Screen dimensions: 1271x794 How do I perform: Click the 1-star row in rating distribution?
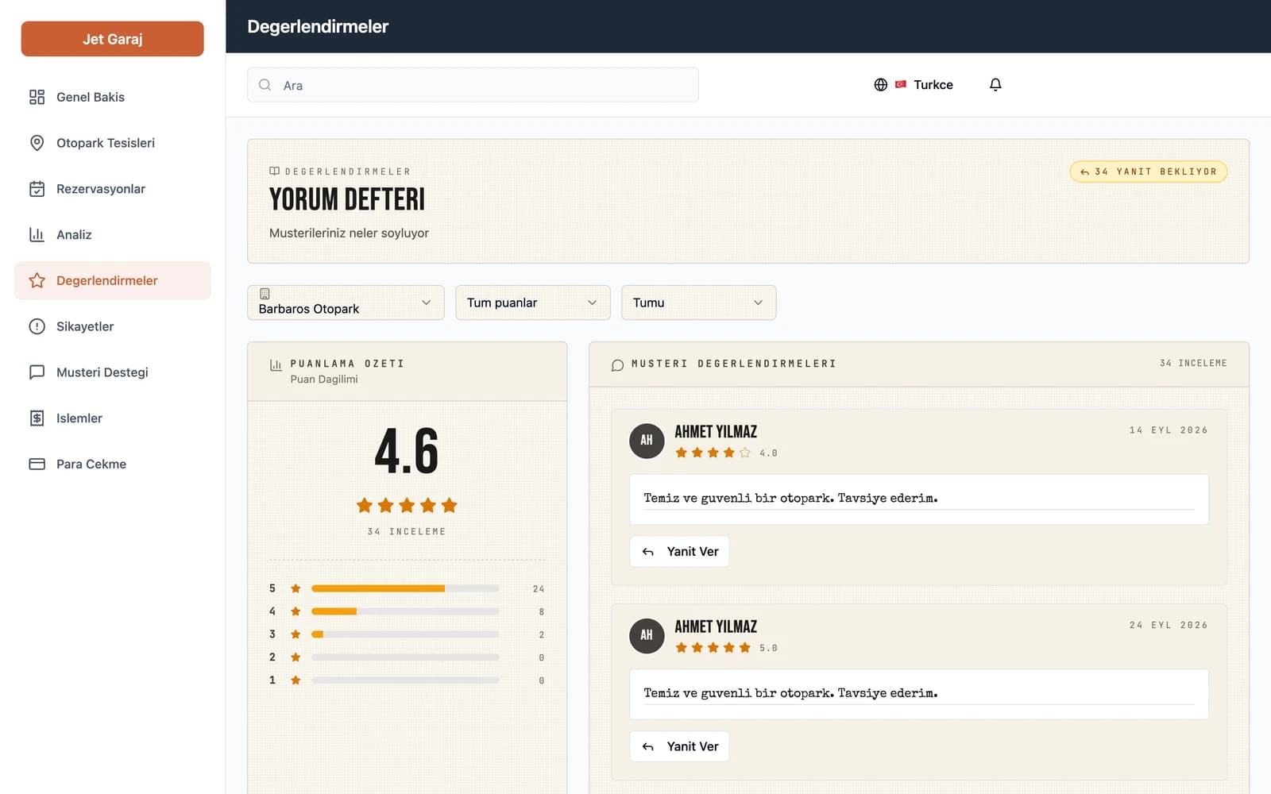407,680
